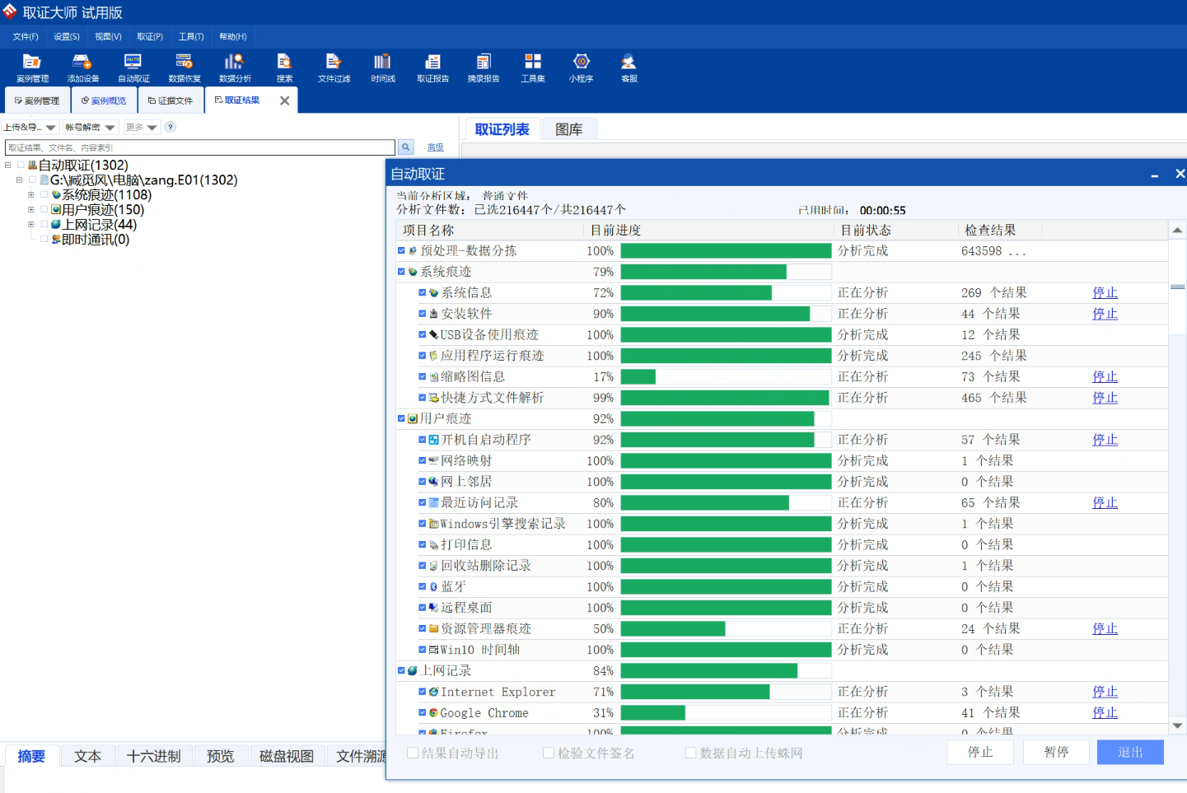The width and height of the screenshot is (1187, 793).
Task: Switch to the 图库 tab
Action: tap(569, 129)
